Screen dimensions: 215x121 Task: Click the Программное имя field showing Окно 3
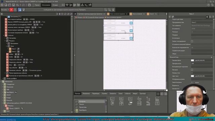202,22
